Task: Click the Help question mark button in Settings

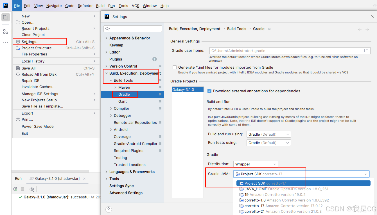Action: click(x=109, y=209)
